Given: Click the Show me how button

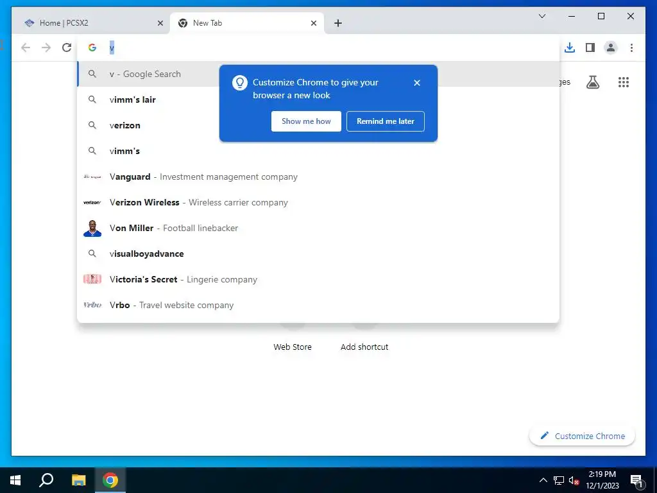Looking at the screenshot, I should [306, 121].
